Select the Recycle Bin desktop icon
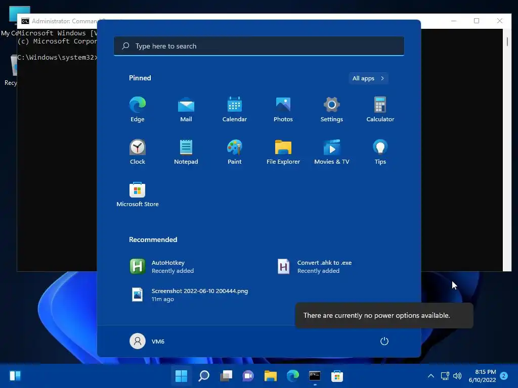 coord(11,70)
